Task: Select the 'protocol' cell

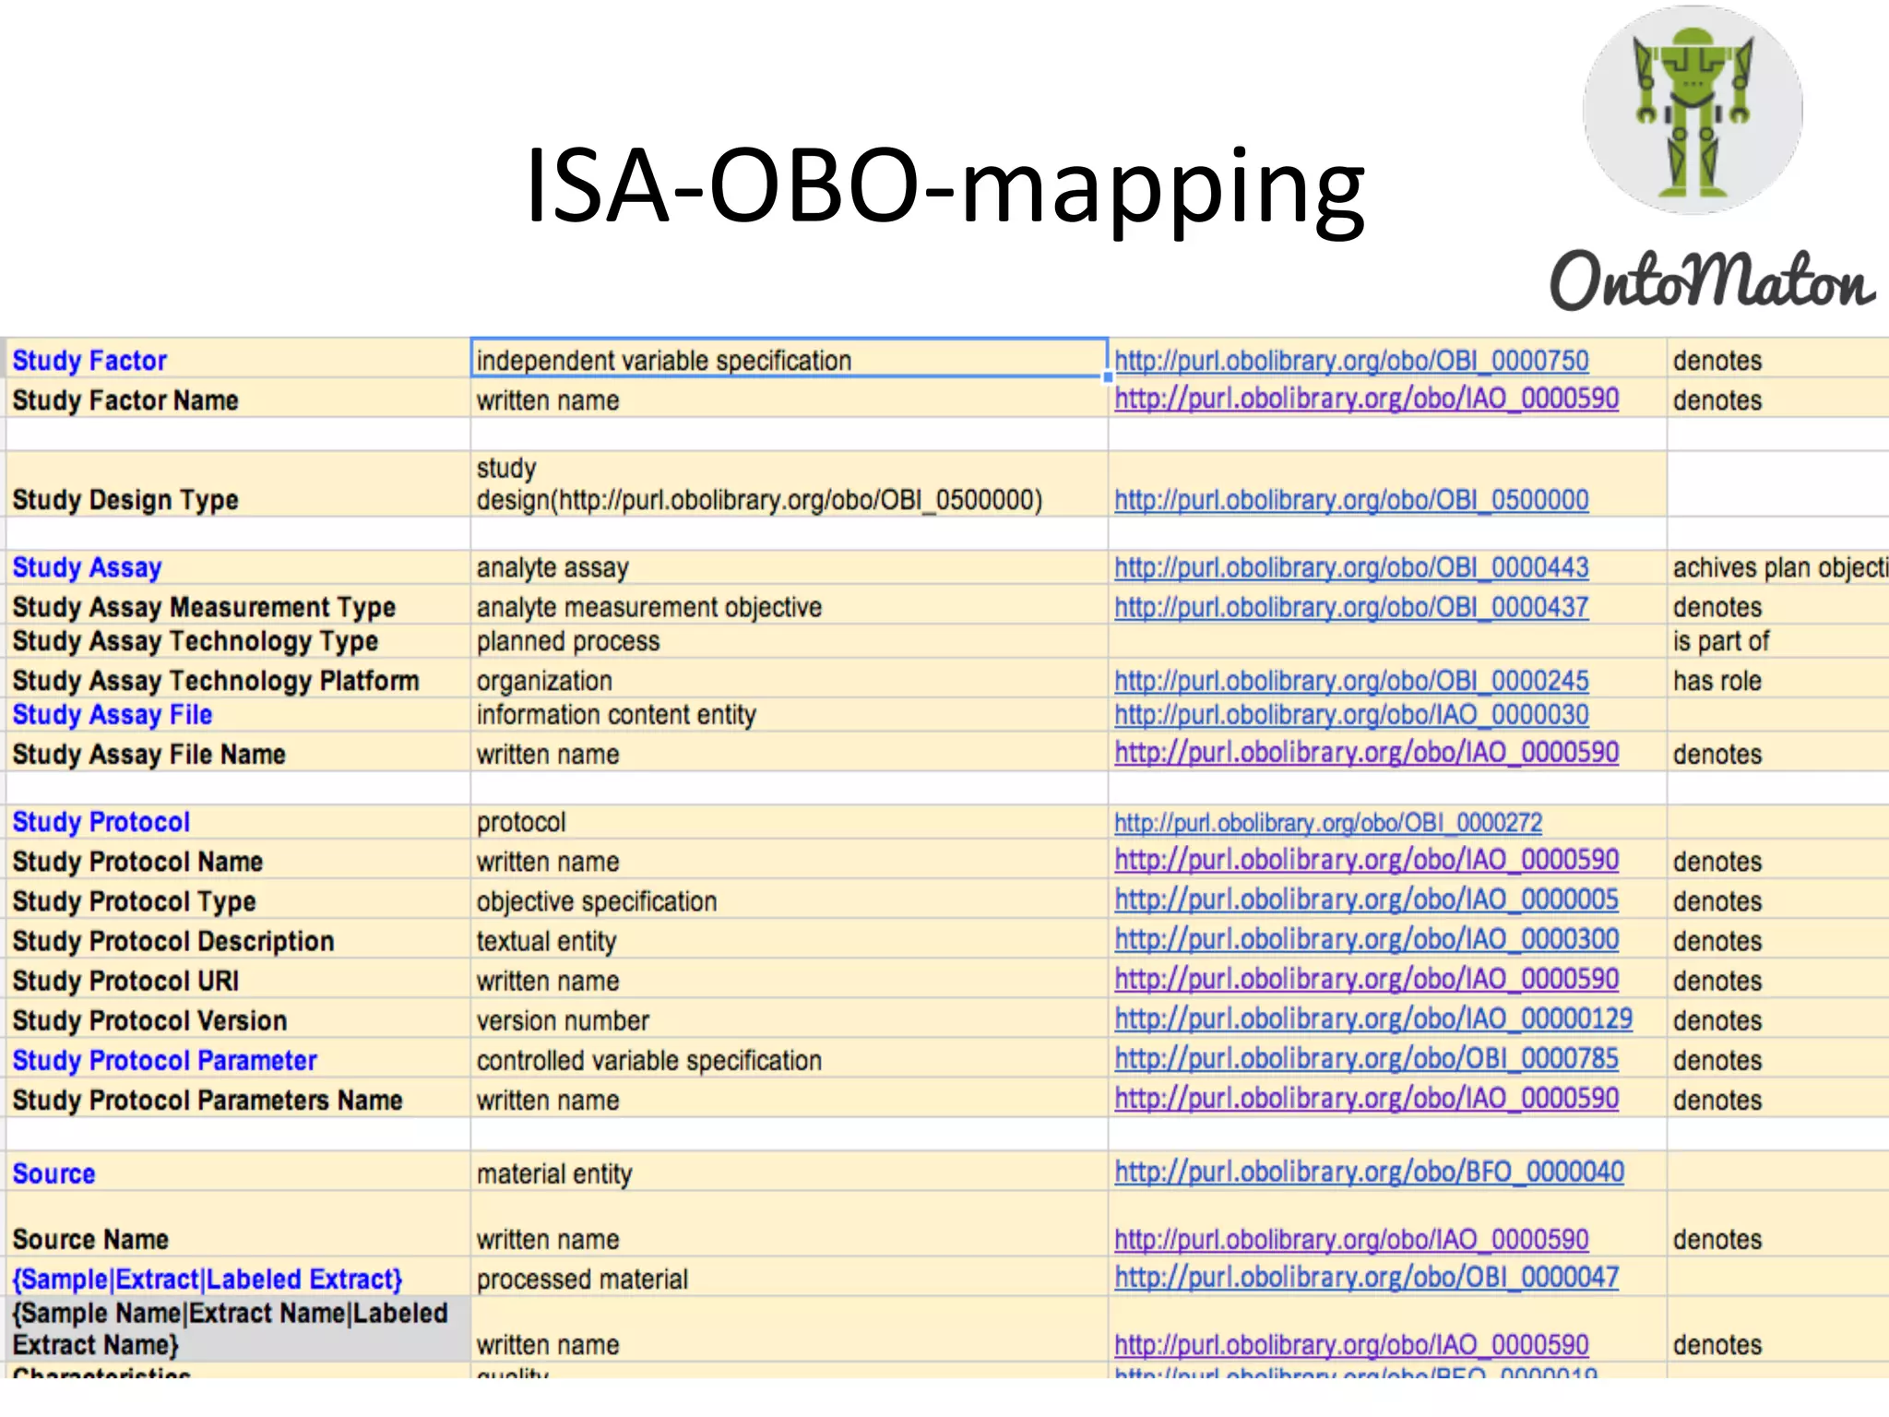Action: [789, 821]
